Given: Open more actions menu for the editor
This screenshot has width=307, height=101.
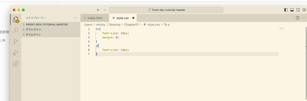Looking at the screenshot, I should (x=303, y=18).
